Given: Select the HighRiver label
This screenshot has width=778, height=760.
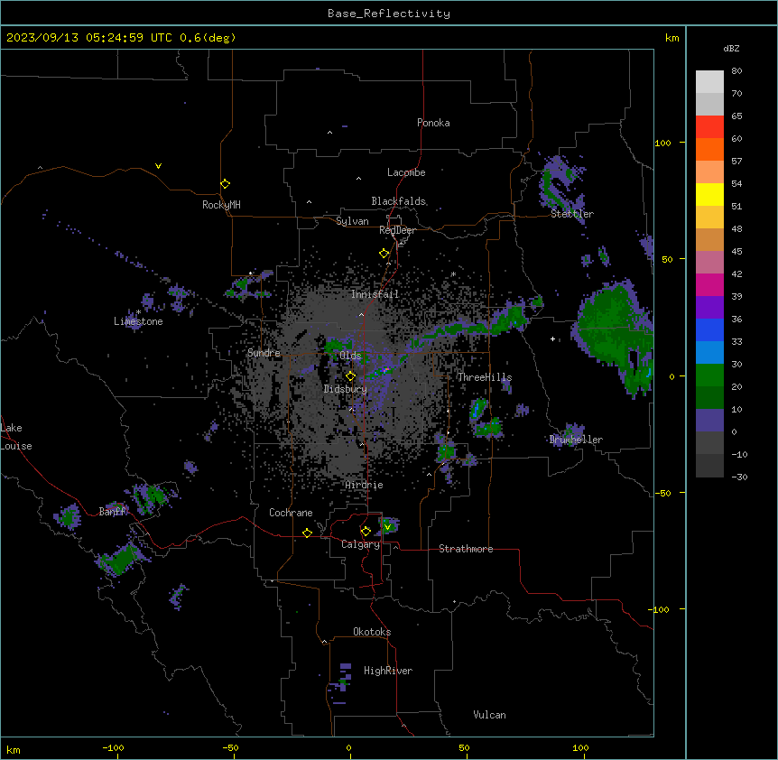Looking at the screenshot, I should [x=388, y=671].
